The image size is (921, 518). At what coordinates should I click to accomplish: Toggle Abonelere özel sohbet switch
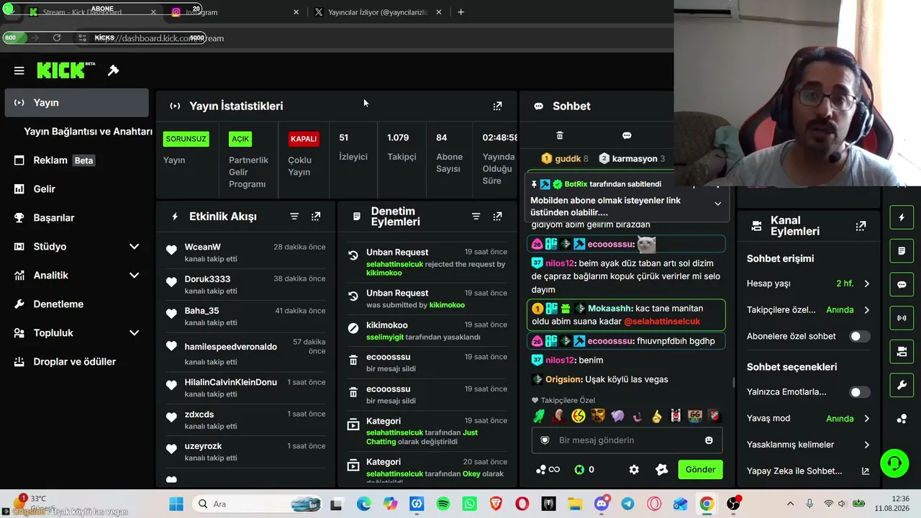tap(859, 336)
